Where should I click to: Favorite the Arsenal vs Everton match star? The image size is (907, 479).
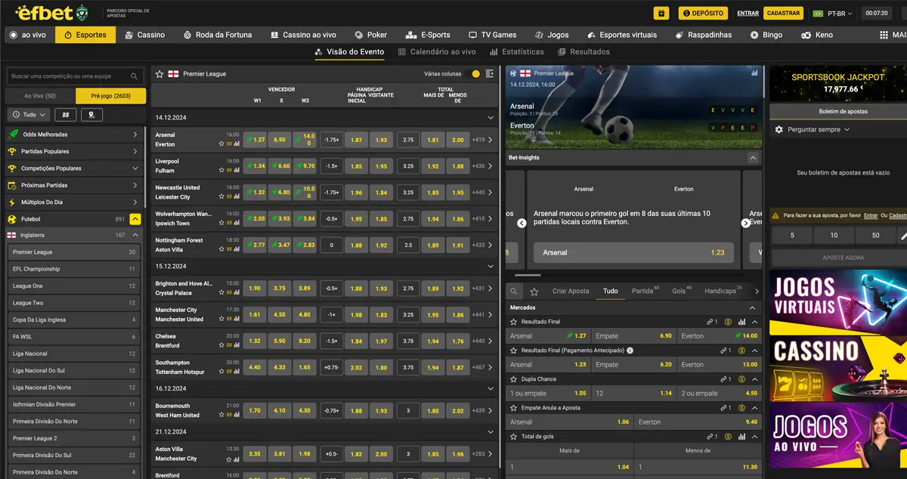[221, 144]
